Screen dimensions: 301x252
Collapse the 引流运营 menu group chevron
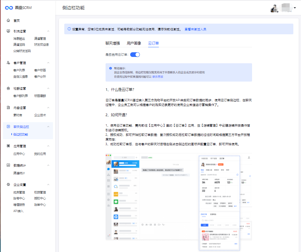pyautogui.click(x=48, y=31)
